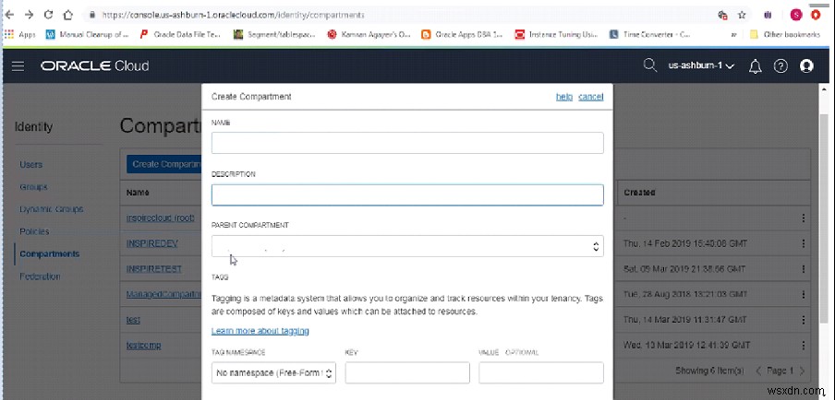Open the browser home page icon
Image resolution: width=835 pixels, height=400 pixels.
tap(68, 15)
